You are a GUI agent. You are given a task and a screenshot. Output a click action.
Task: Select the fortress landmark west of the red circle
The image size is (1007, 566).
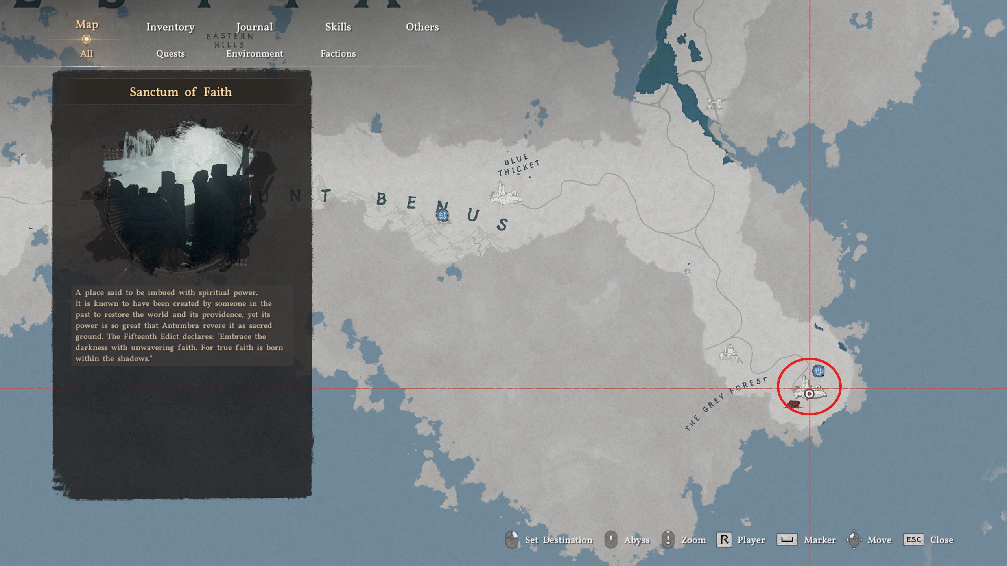(x=730, y=353)
